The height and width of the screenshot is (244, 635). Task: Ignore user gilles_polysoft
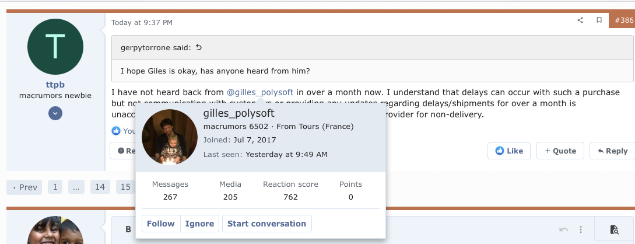pyautogui.click(x=200, y=224)
